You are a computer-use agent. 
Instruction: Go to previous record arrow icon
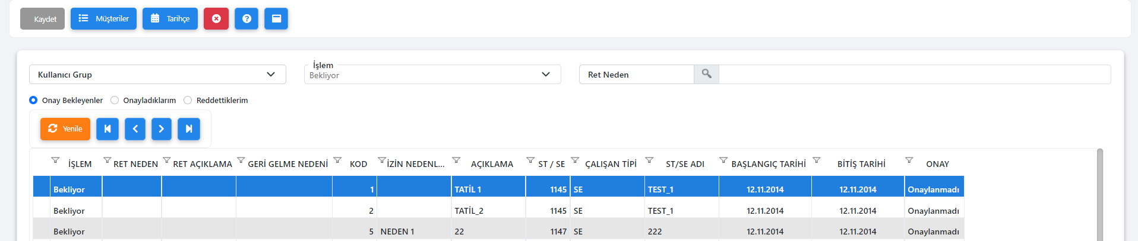point(135,129)
